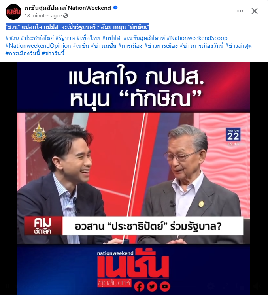Open the NationWeekend page profile picture
This screenshot has width=268, height=296.
tap(13, 12)
